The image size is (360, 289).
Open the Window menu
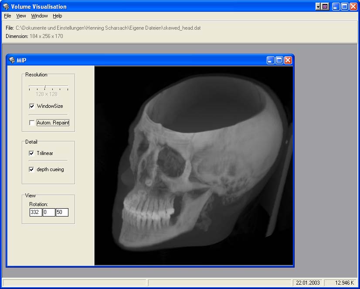[x=39, y=16]
